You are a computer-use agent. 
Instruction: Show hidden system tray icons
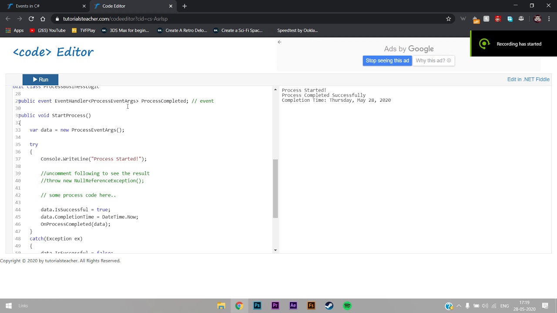pos(459,306)
